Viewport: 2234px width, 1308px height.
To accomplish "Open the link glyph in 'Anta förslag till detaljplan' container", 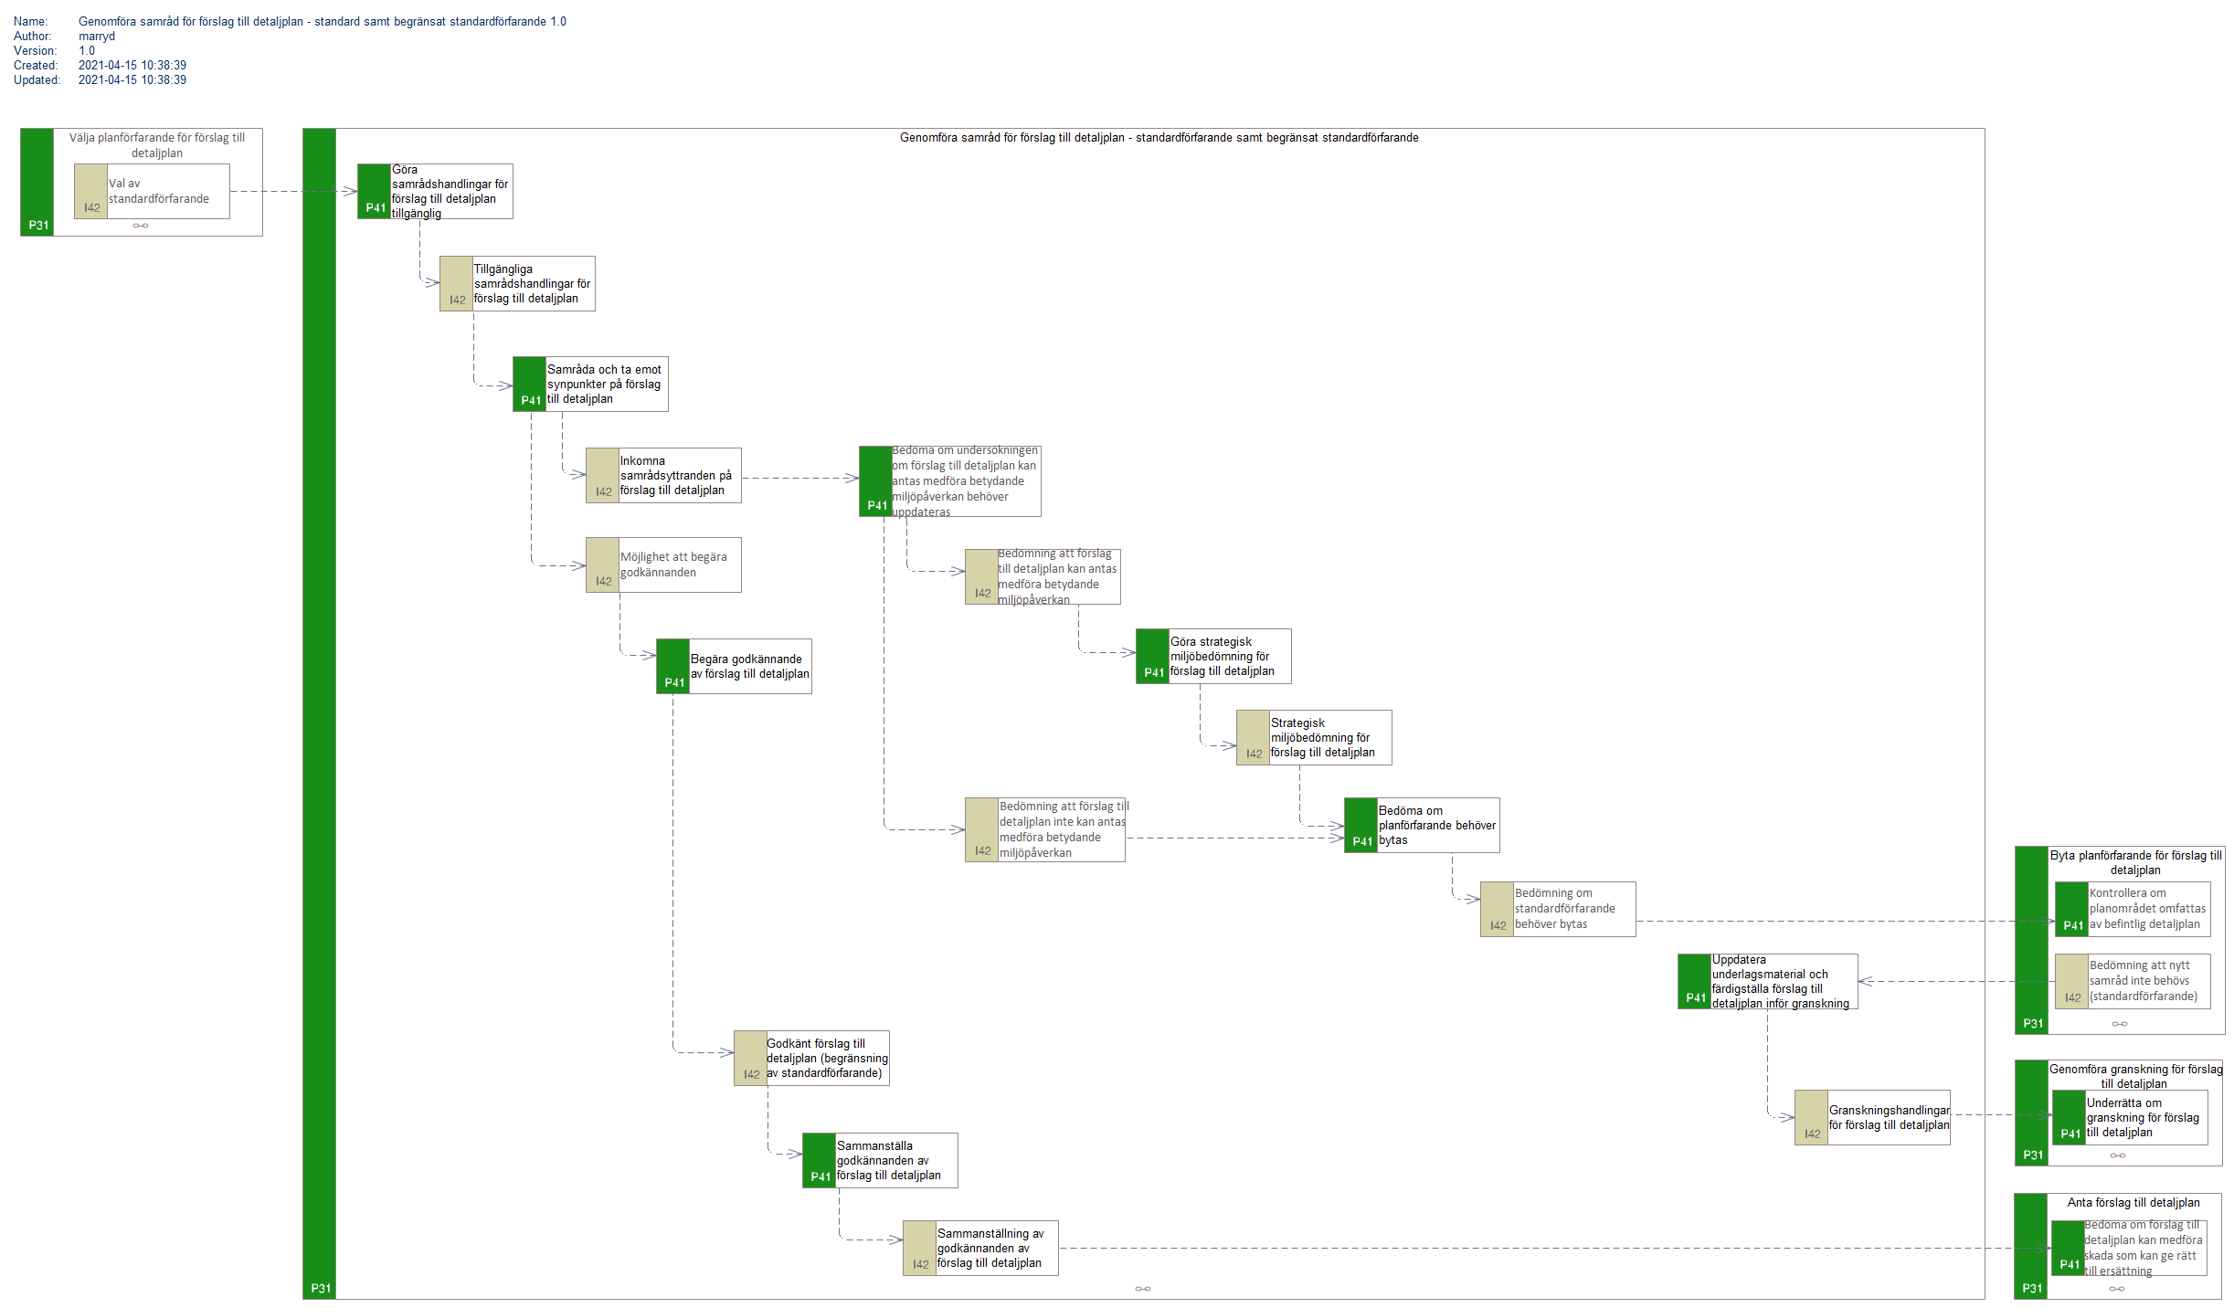I will [x=2117, y=1289].
